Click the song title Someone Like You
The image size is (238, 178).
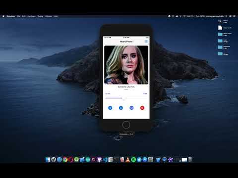click(x=126, y=87)
